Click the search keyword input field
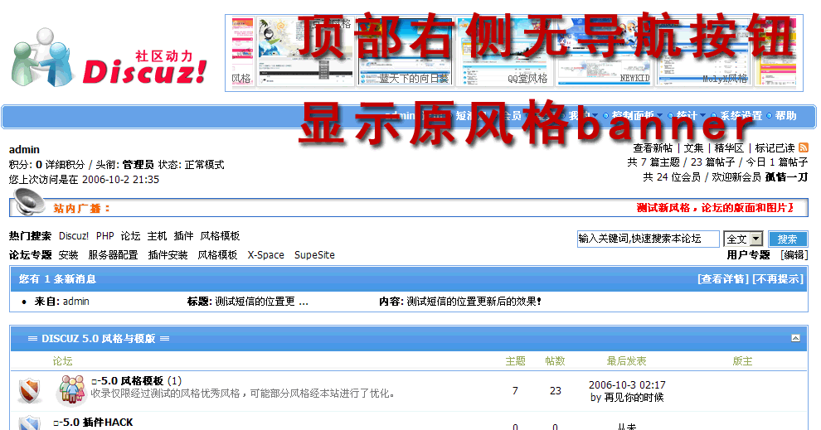Image resolution: width=821 pixels, height=430 pixels. (x=649, y=239)
